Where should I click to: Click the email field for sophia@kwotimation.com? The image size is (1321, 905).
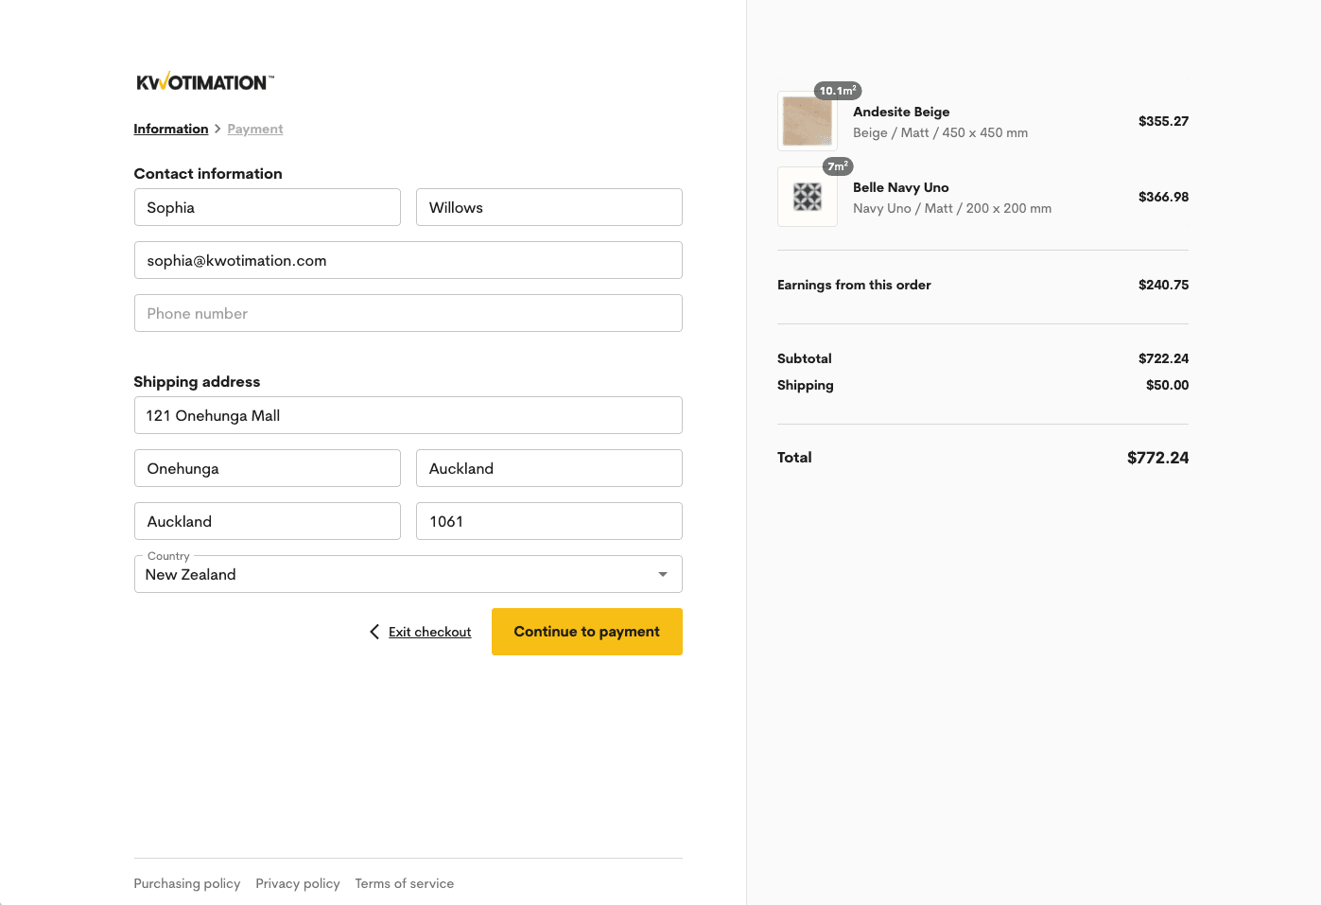point(408,260)
